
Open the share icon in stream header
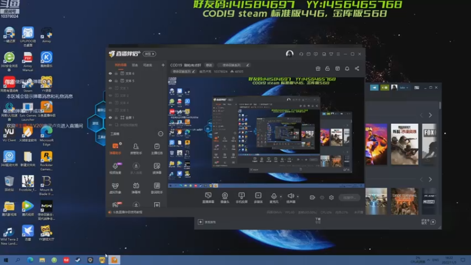point(357,68)
